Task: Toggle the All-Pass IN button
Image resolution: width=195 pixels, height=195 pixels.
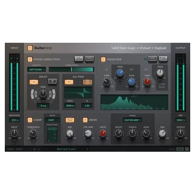Action: click(x=69, y=82)
